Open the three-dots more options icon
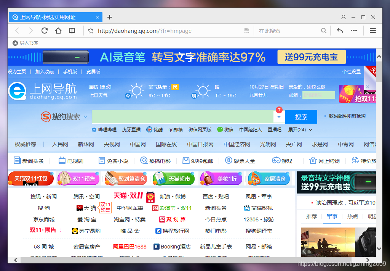Screen dimensions: 390x271 point(354,31)
